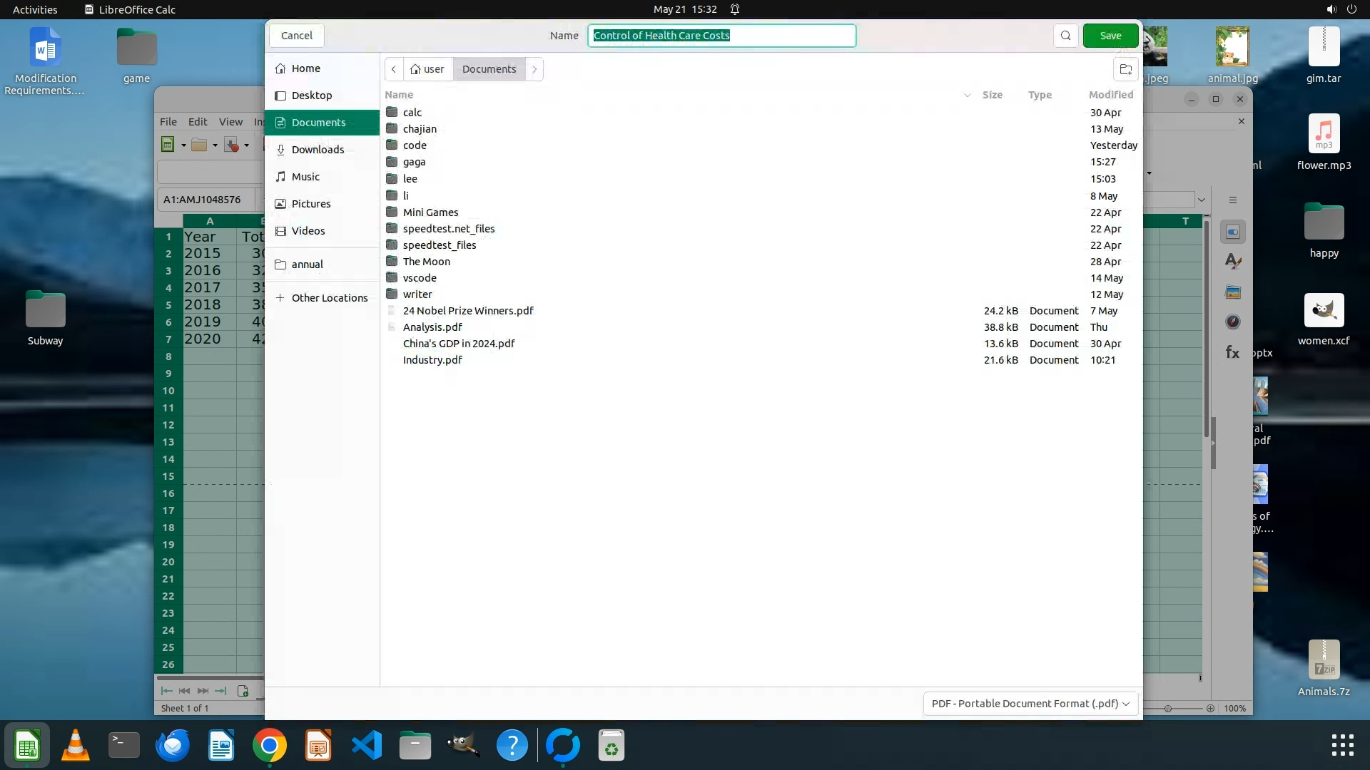
Task: Open the file type PDF dropdown
Action: [x=1030, y=704]
